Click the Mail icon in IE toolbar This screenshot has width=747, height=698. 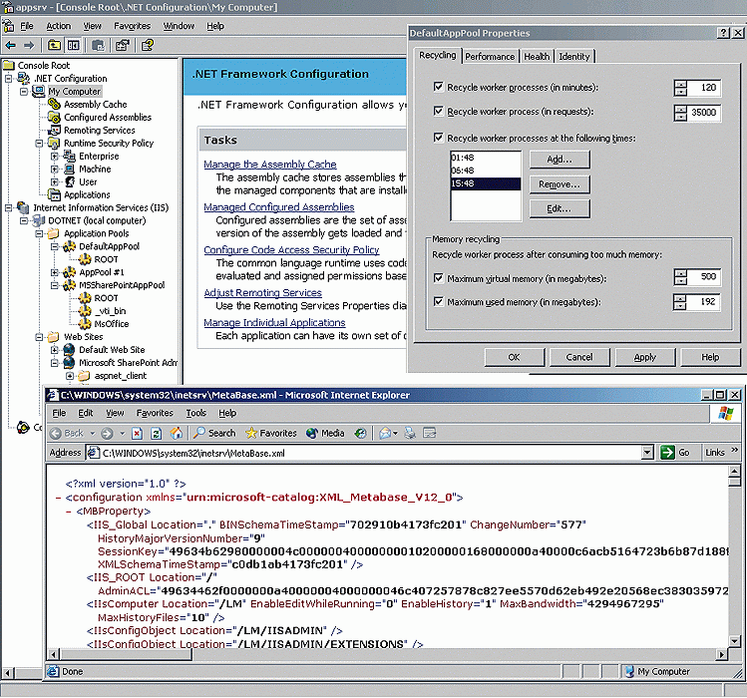[385, 433]
